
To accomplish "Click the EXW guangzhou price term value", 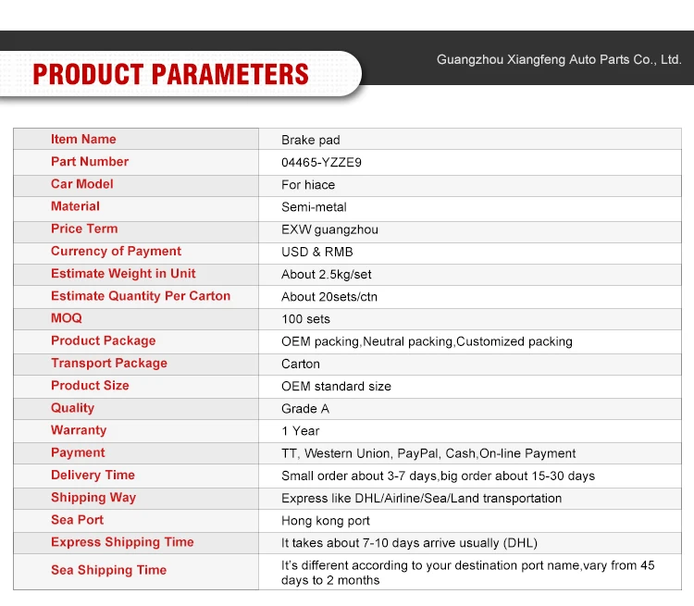I will point(329,229).
